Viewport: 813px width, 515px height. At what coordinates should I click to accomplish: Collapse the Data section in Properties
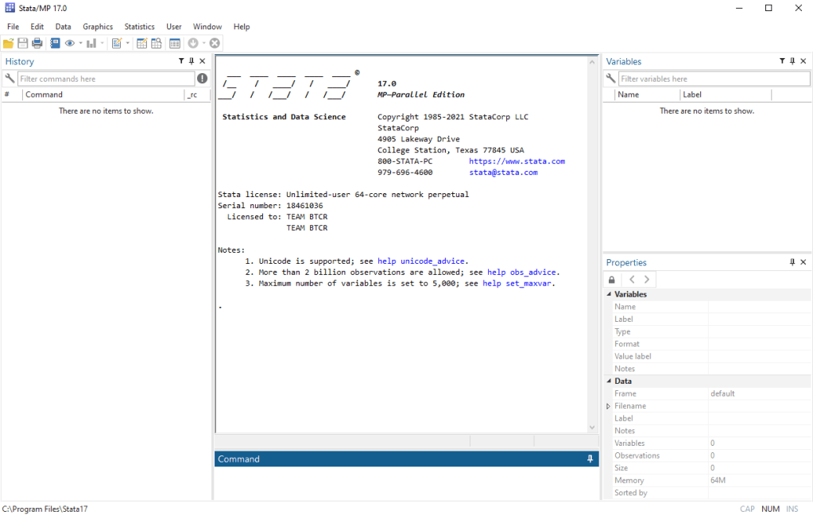[608, 381]
